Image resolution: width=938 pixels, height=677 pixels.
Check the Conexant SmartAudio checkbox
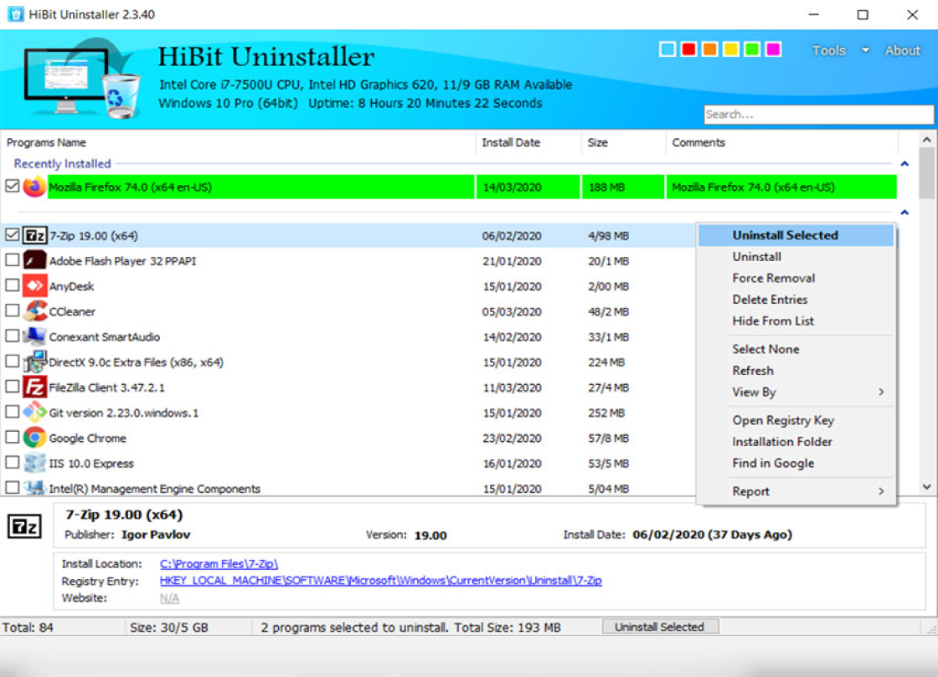[x=12, y=336]
